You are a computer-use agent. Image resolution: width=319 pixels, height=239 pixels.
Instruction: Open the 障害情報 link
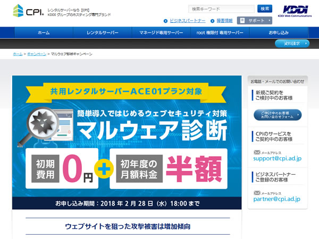pyautogui.click(x=224, y=21)
